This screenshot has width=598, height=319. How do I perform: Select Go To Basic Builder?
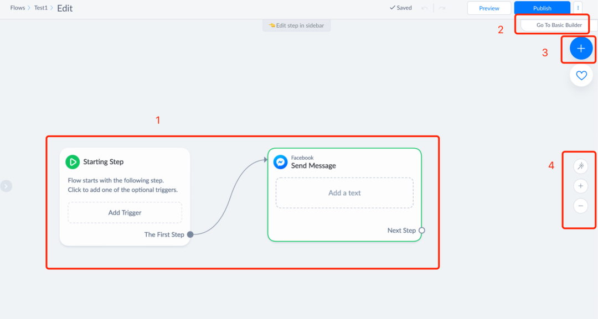click(x=559, y=25)
